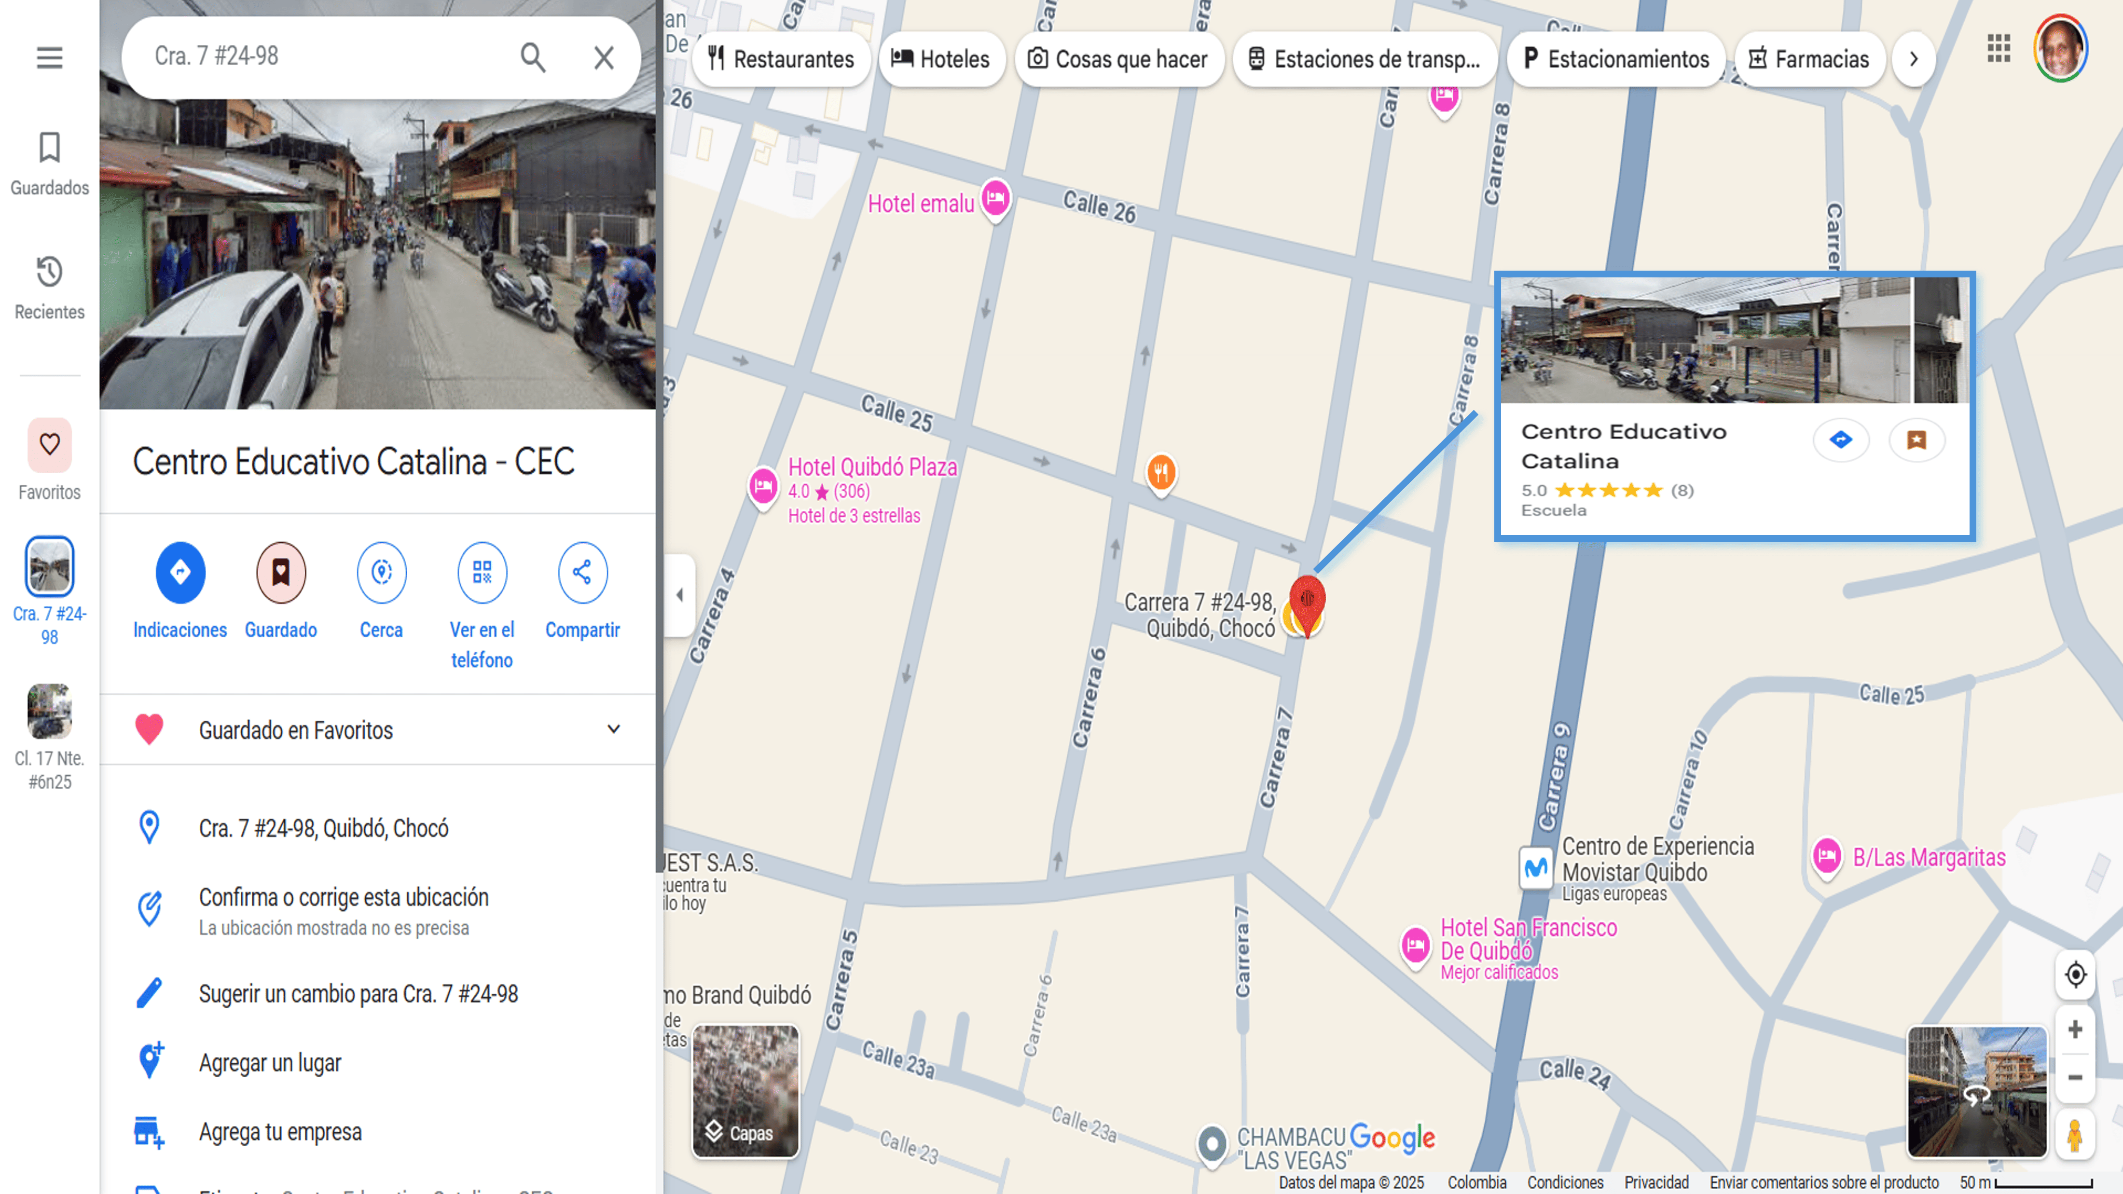Activate the Street View pegman
This screenshot has height=1194, width=2123.
coord(2075,1135)
